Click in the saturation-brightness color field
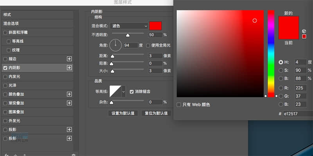This screenshot has height=156, width=313. (x=220, y=54)
